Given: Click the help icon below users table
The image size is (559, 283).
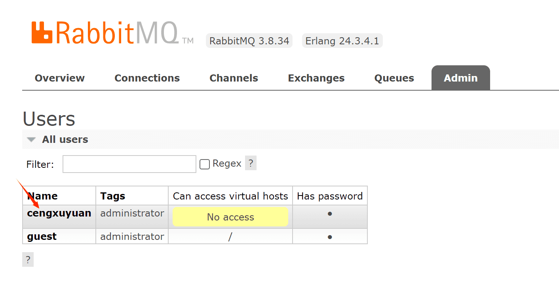Looking at the screenshot, I should point(28,260).
